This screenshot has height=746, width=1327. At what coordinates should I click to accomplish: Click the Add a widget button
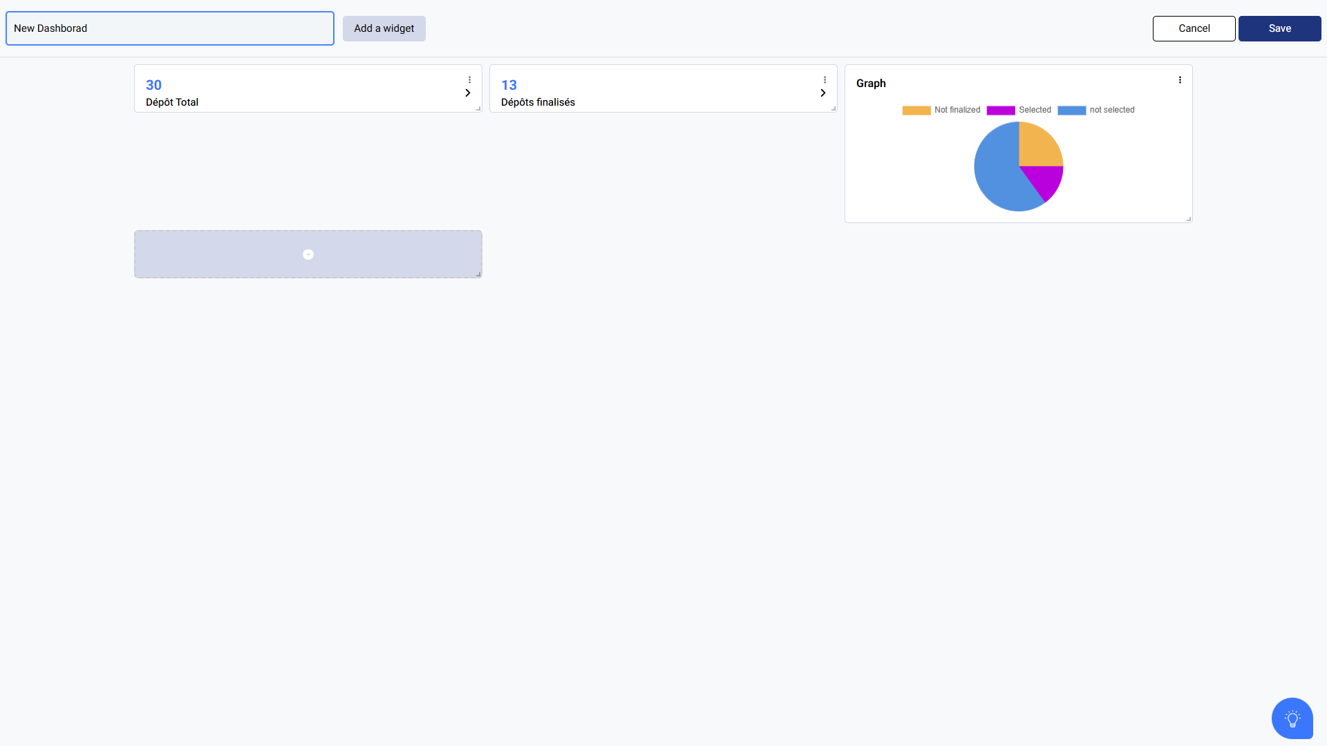coord(384,28)
